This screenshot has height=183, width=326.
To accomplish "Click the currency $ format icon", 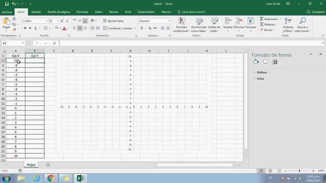I will pyautogui.click(x=142, y=28).
